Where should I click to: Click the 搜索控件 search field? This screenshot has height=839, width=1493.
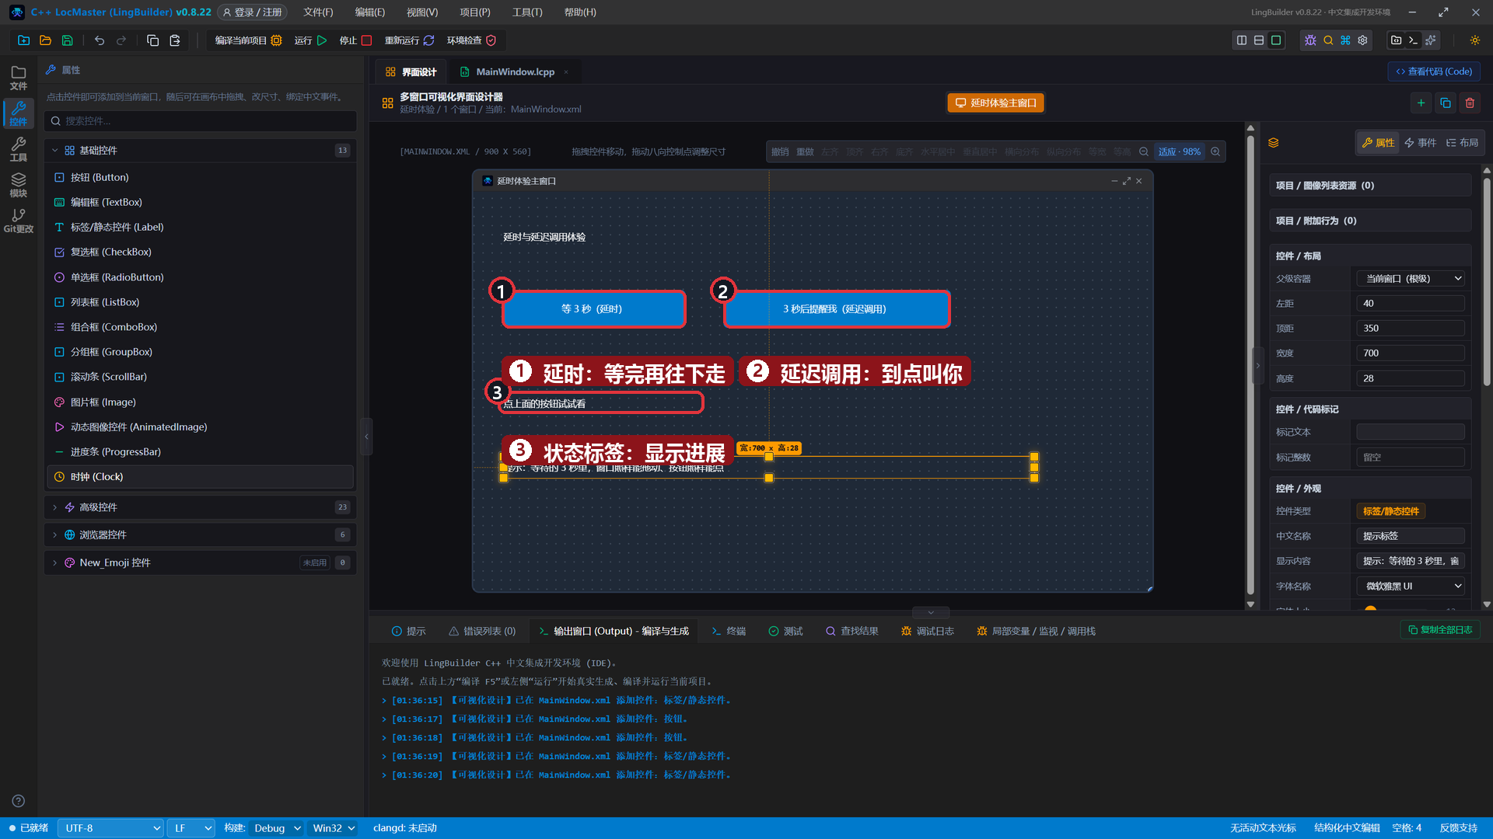201,121
